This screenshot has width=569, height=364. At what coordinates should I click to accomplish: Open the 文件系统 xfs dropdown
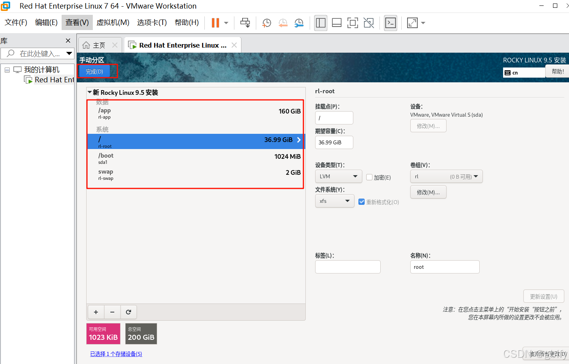coord(335,201)
